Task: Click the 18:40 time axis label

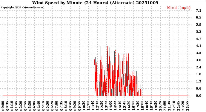Action: (x=147, y=106)
